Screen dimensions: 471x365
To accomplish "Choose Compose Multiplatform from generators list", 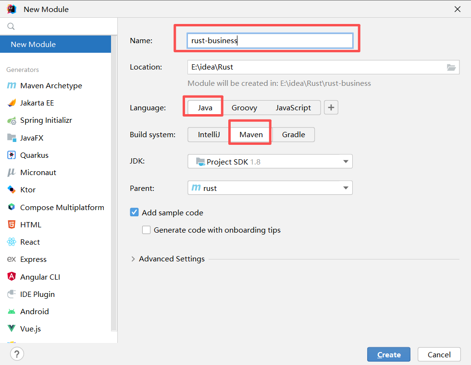I will [x=62, y=208].
